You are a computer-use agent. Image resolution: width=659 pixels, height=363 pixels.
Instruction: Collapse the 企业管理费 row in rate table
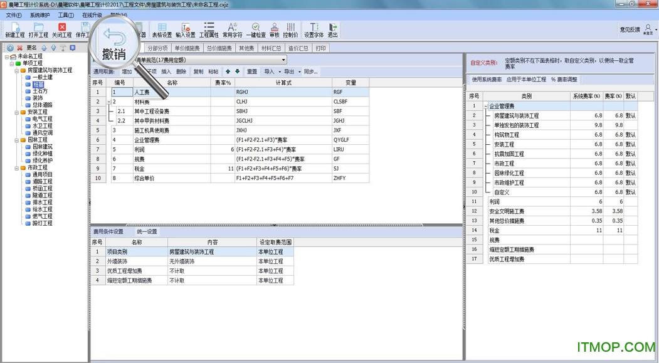click(486, 107)
